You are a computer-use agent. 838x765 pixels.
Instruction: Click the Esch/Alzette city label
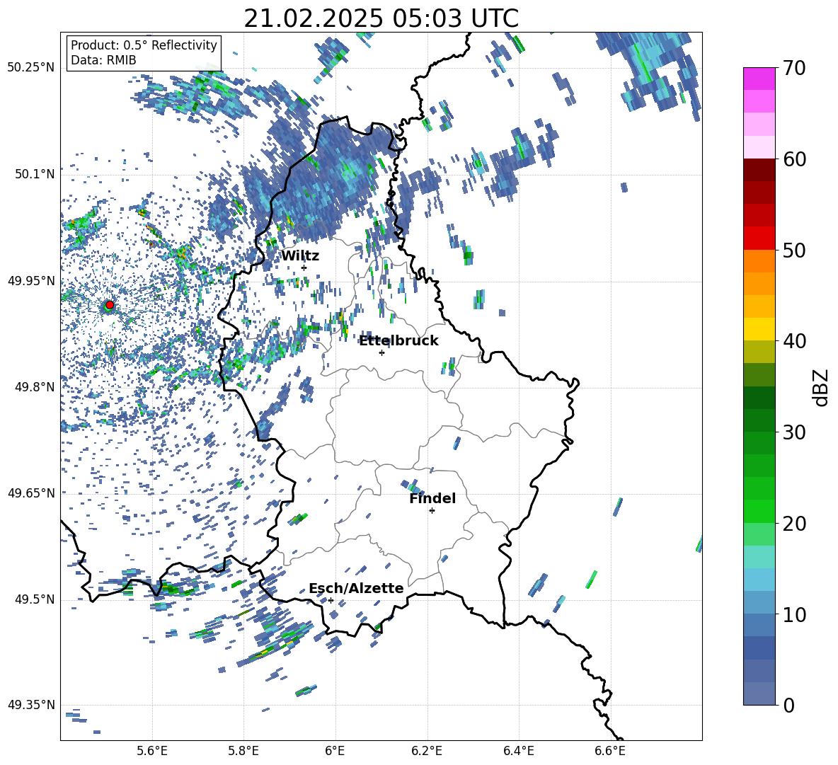point(356,589)
